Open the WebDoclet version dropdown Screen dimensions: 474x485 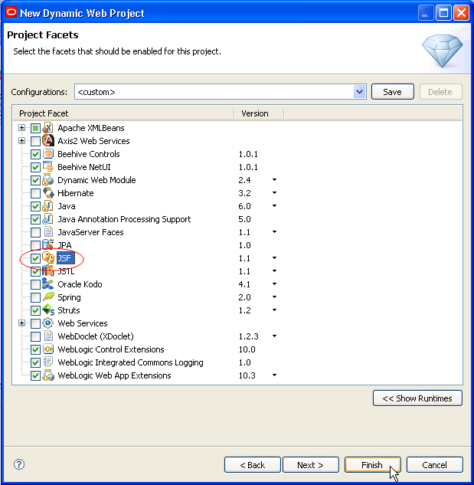point(274,336)
